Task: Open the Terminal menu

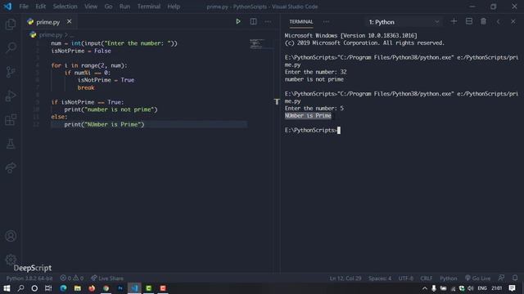Action: (149, 7)
